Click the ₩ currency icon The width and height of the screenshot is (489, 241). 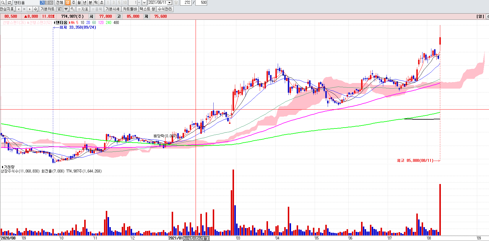tap(66, 9)
